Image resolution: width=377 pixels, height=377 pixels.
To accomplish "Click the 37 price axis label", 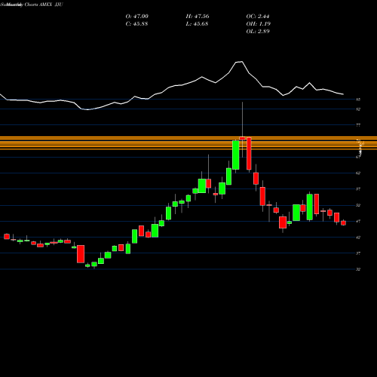I will click(358, 253).
